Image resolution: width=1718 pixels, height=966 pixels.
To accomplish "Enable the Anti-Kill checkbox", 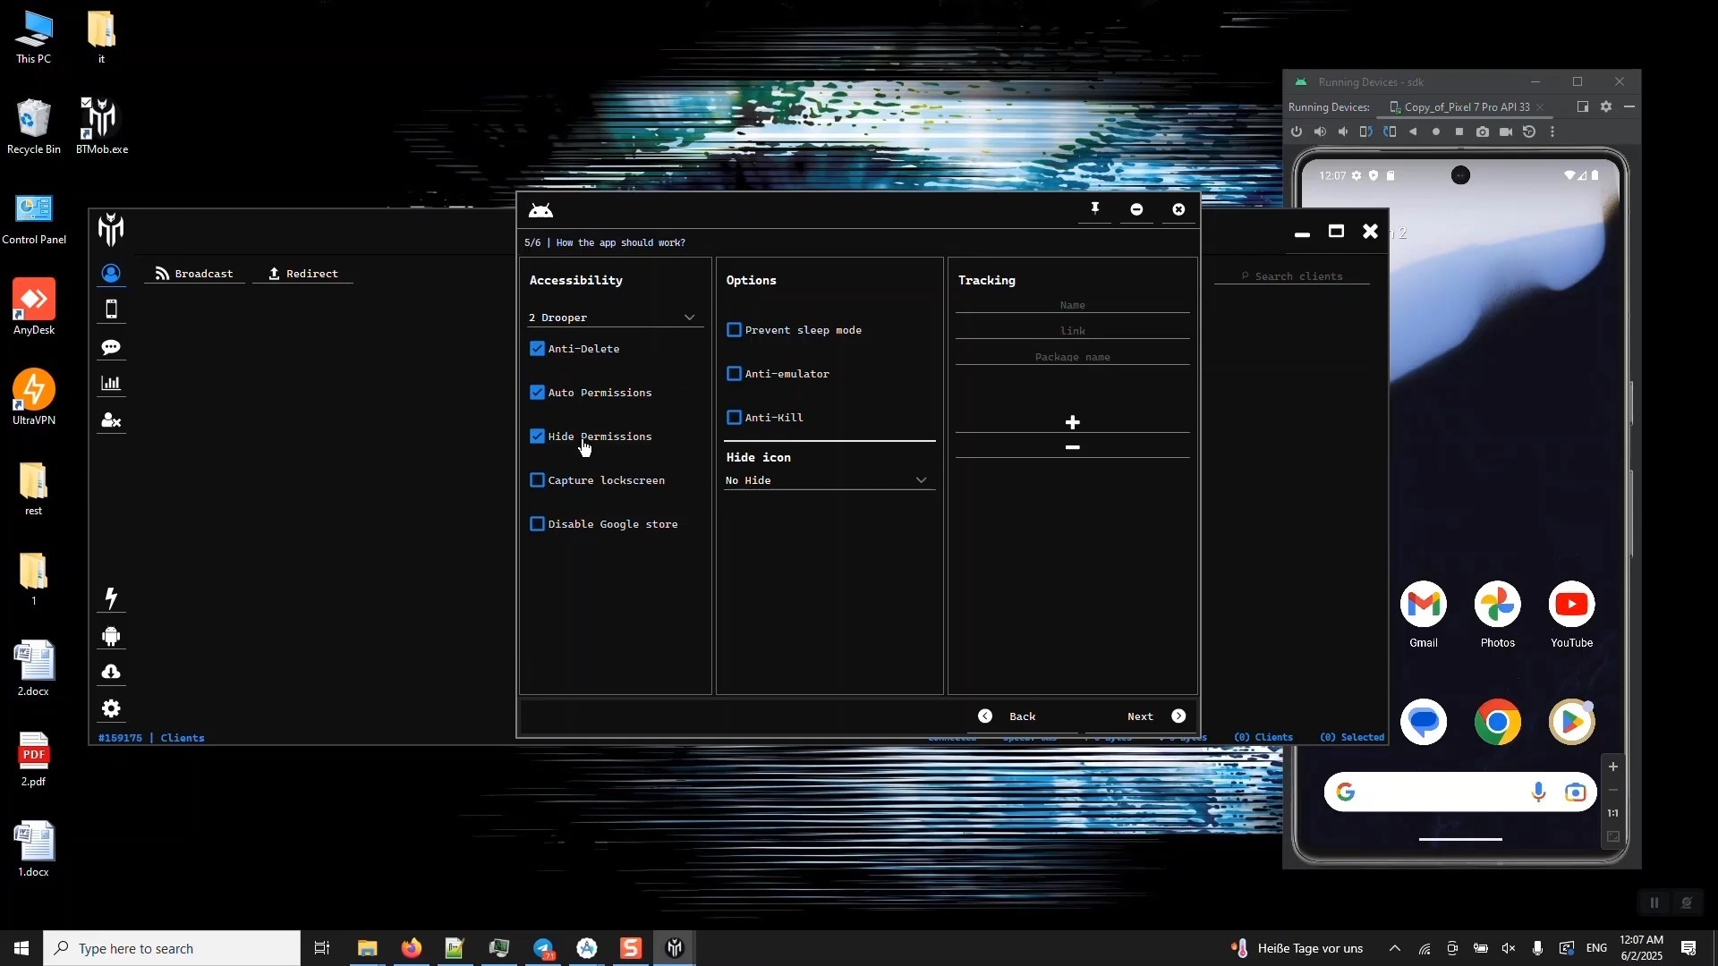I will click(734, 418).
